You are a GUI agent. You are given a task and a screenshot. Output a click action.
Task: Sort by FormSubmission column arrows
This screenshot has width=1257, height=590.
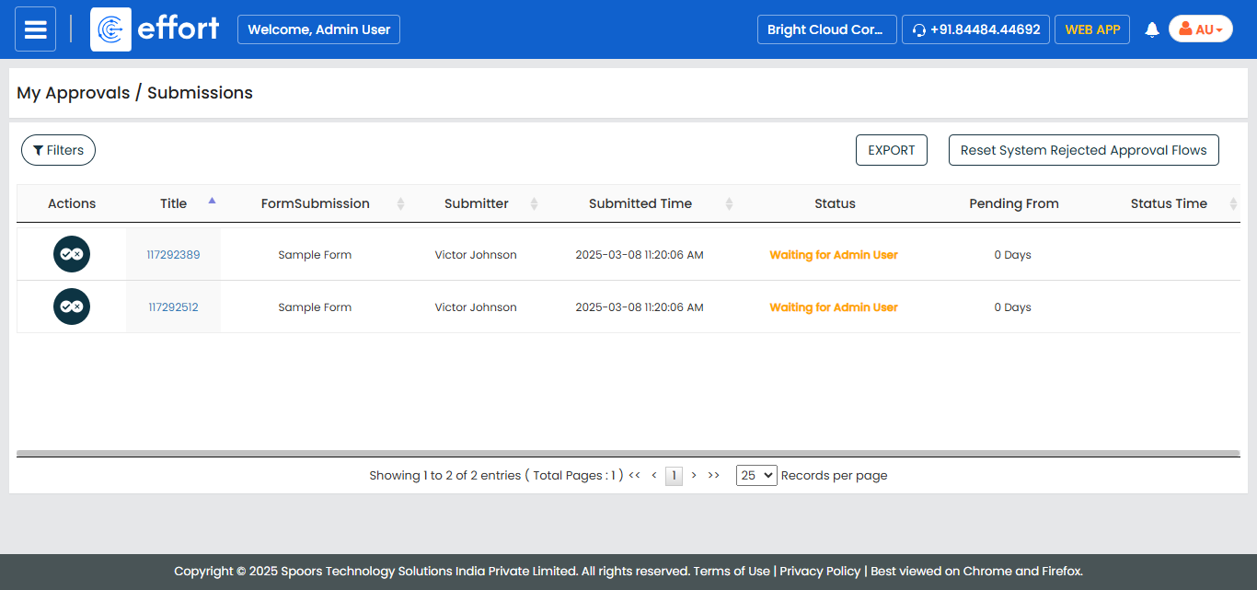point(400,203)
